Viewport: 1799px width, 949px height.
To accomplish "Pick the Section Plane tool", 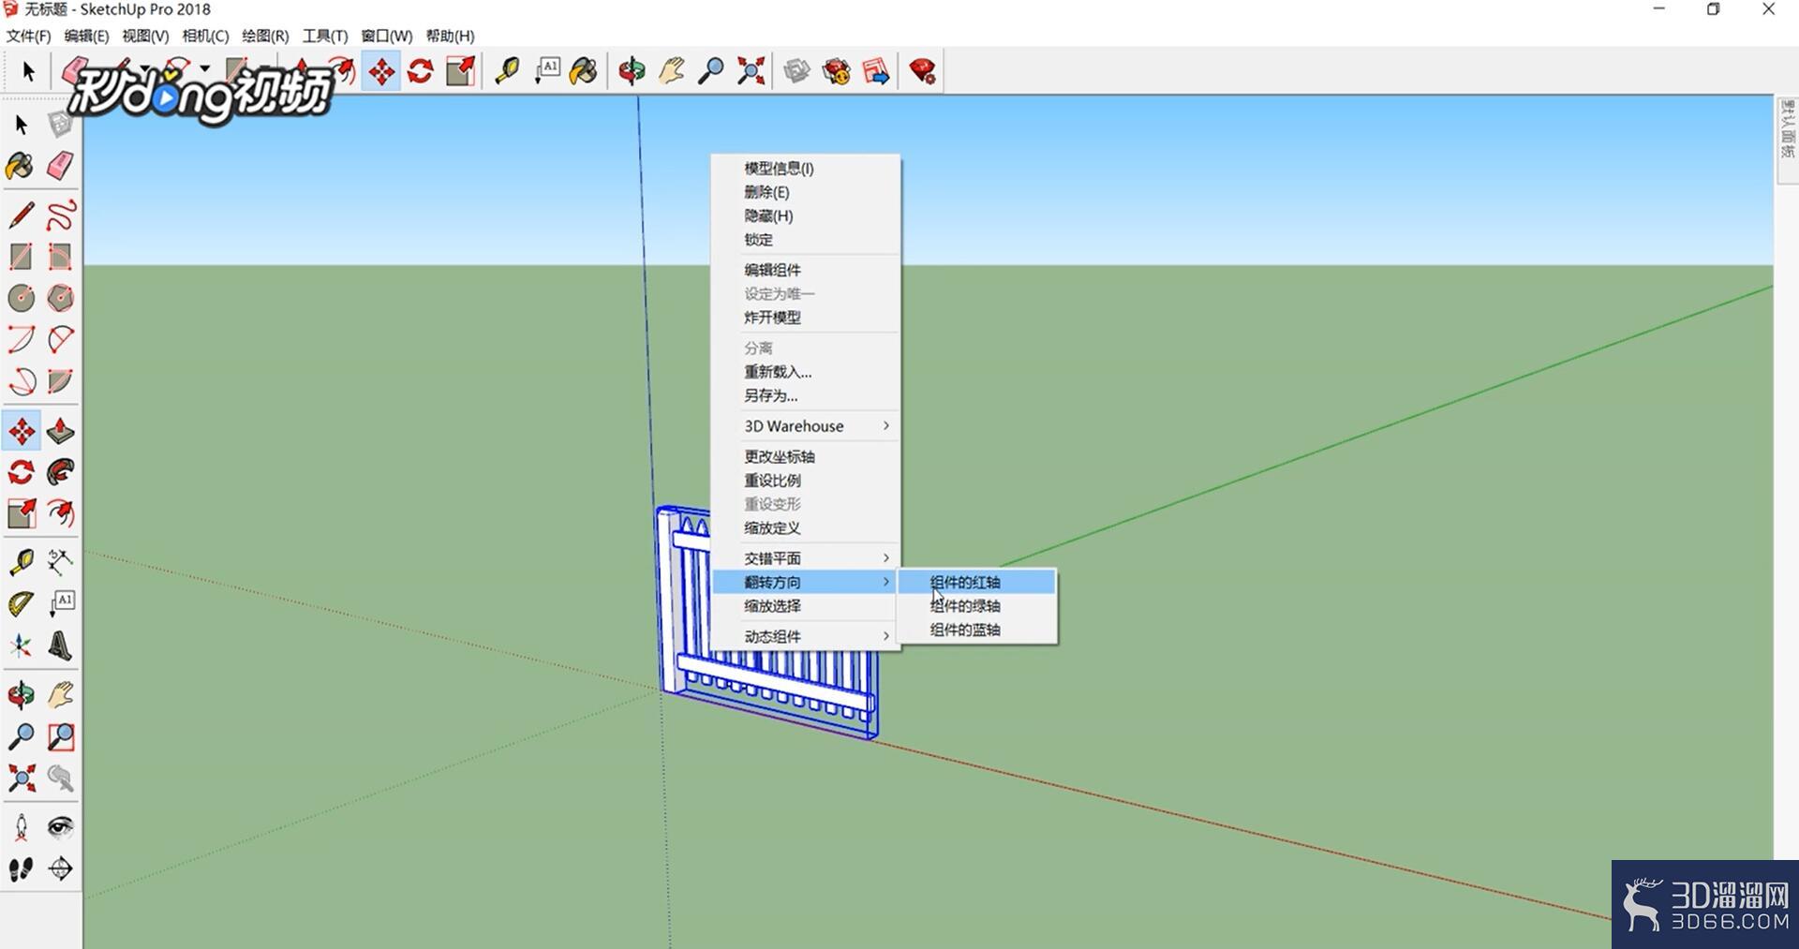I will [x=60, y=869].
